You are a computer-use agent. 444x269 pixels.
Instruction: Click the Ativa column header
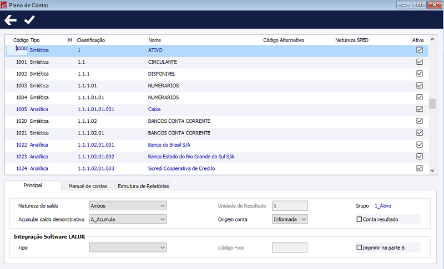pyautogui.click(x=418, y=40)
